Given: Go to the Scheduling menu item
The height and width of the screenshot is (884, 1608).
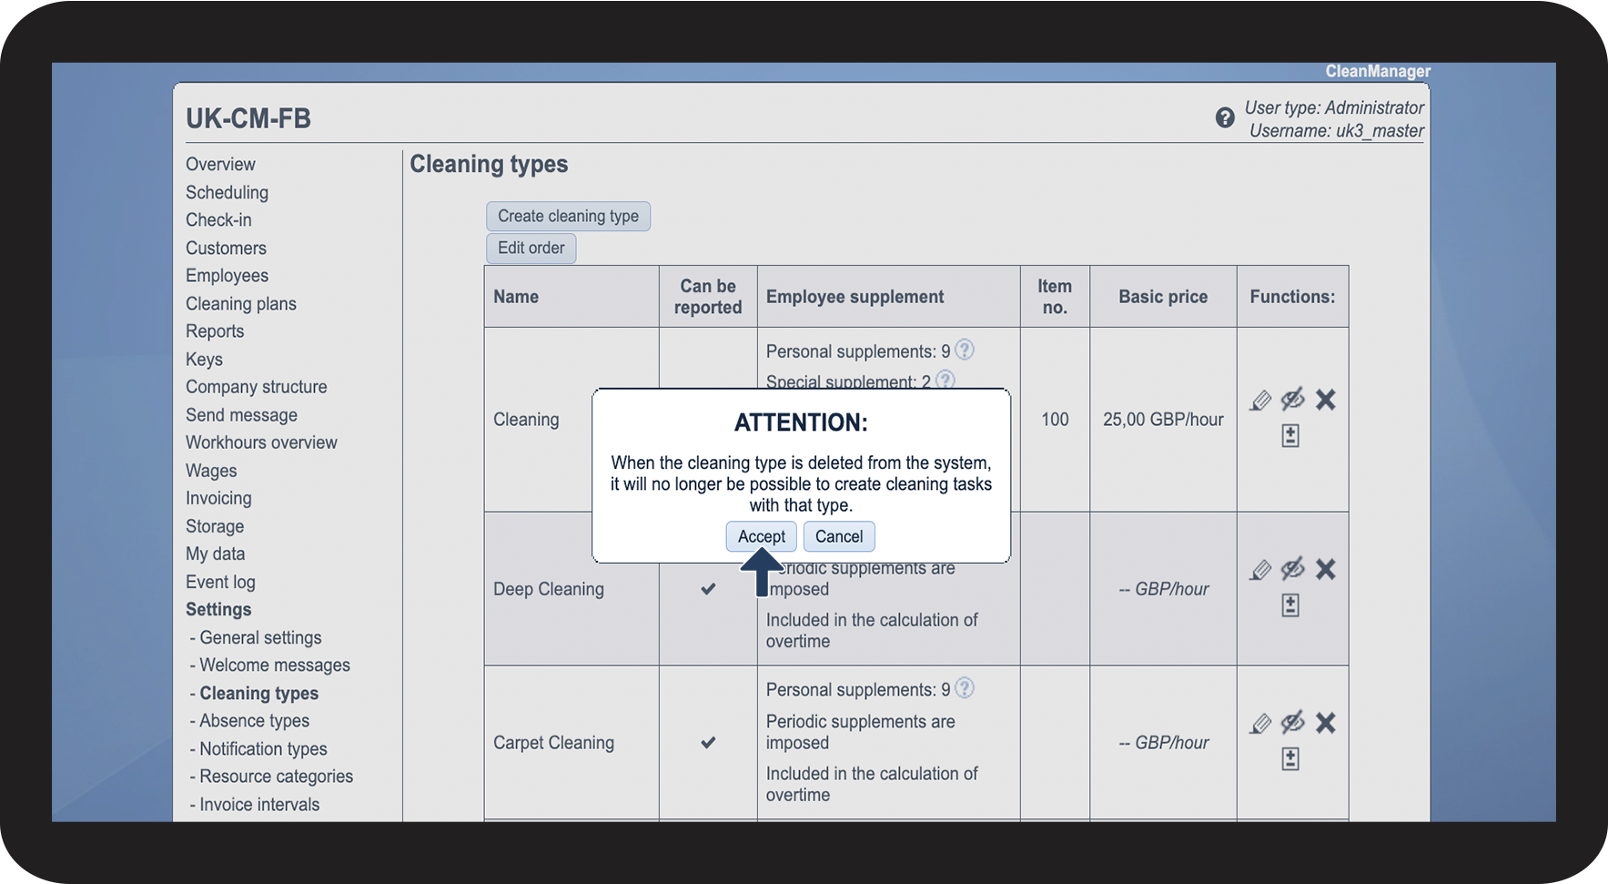Looking at the screenshot, I should pos(227,192).
